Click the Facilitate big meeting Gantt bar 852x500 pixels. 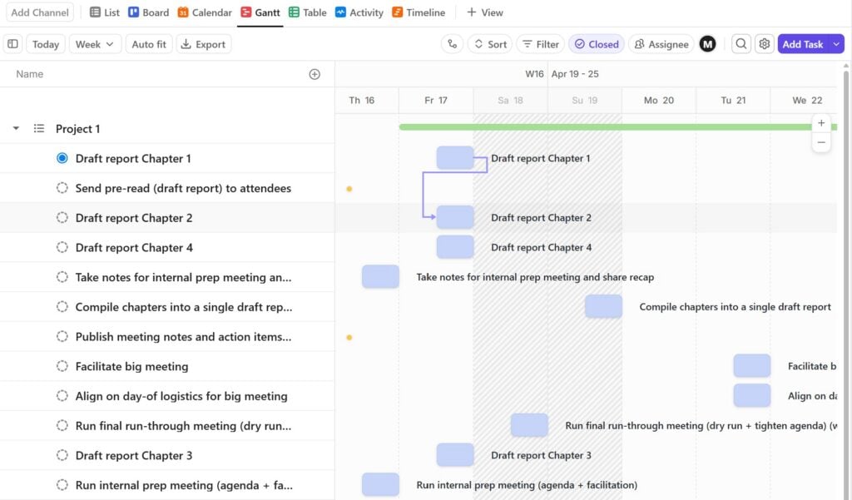pyautogui.click(x=752, y=366)
